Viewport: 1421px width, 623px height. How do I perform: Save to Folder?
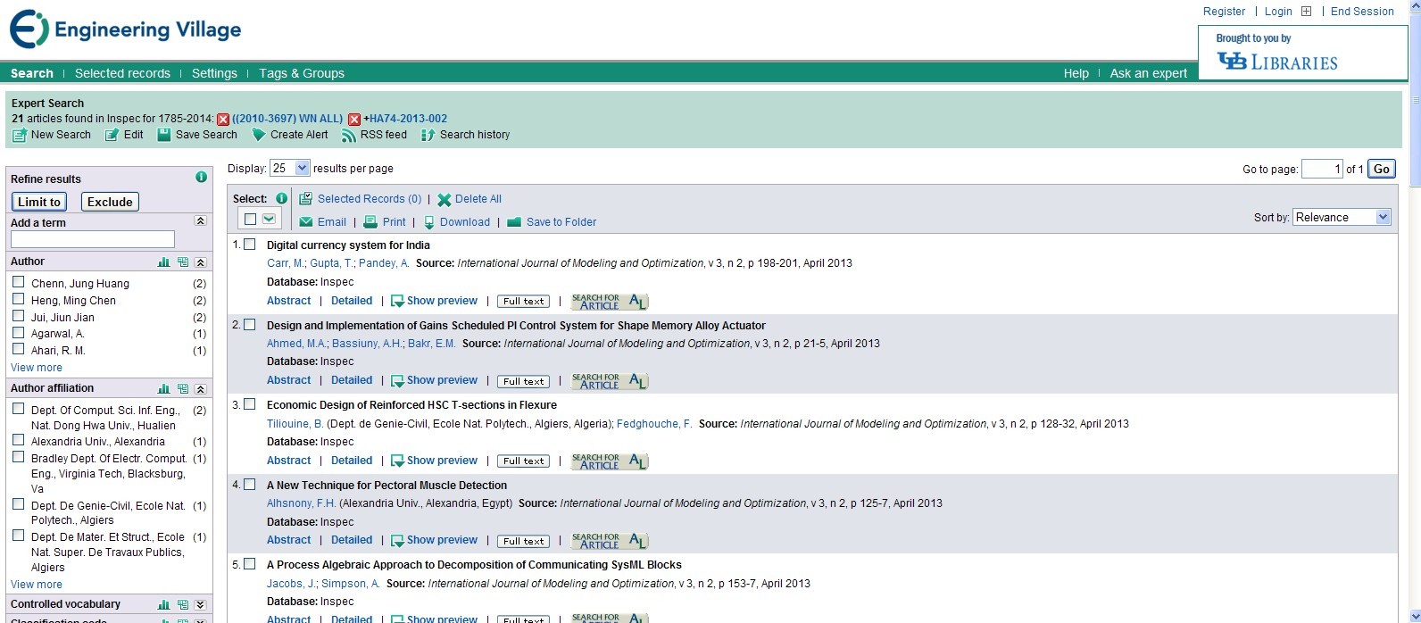click(552, 222)
